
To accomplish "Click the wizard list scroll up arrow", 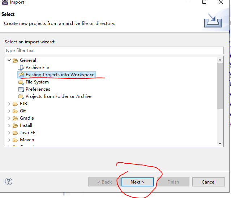I will click(220, 60).
